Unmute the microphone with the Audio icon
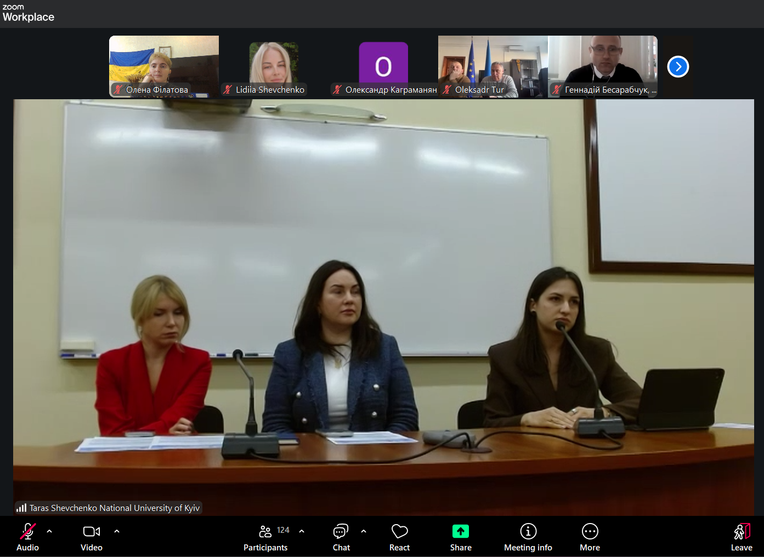The width and height of the screenshot is (764, 557). (x=28, y=531)
